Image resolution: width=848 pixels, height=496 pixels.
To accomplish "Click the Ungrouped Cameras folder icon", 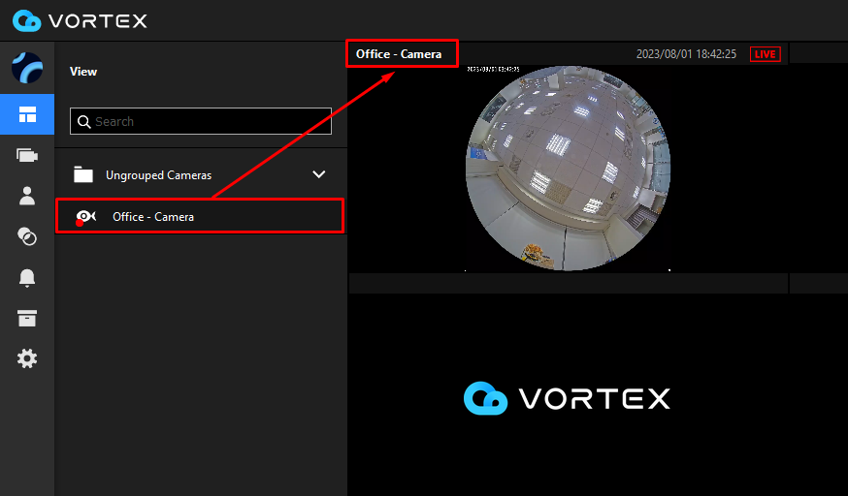I will pyautogui.click(x=83, y=174).
